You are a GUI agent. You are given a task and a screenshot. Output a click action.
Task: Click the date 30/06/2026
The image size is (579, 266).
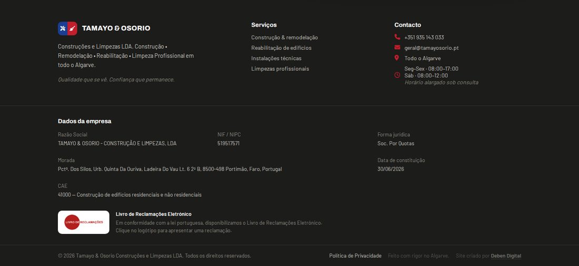[x=391, y=169]
